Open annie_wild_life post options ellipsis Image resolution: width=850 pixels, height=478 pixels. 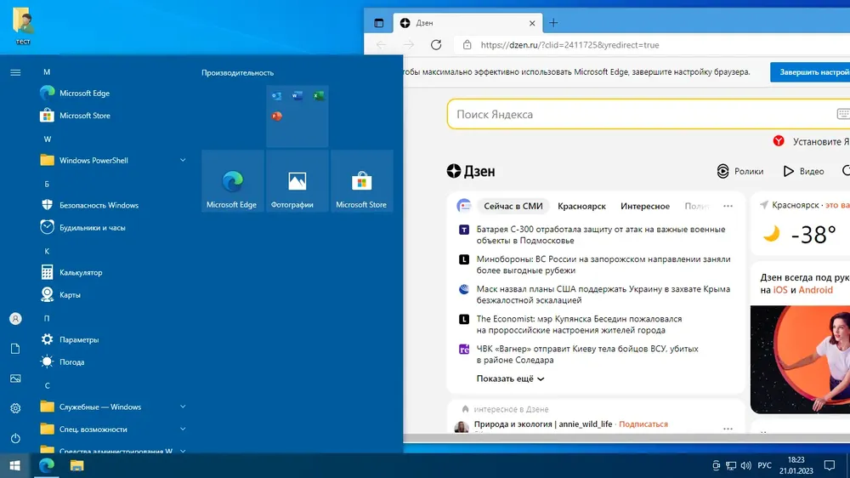pos(728,428)
